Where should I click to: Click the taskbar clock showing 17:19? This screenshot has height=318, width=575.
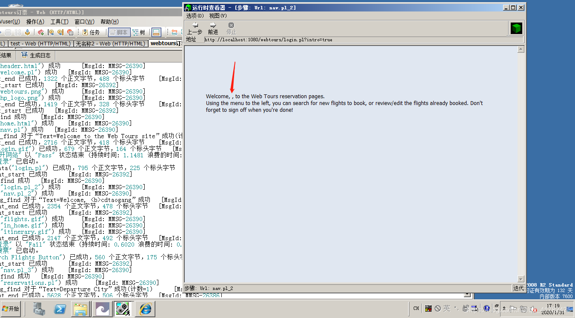[553, 309]
